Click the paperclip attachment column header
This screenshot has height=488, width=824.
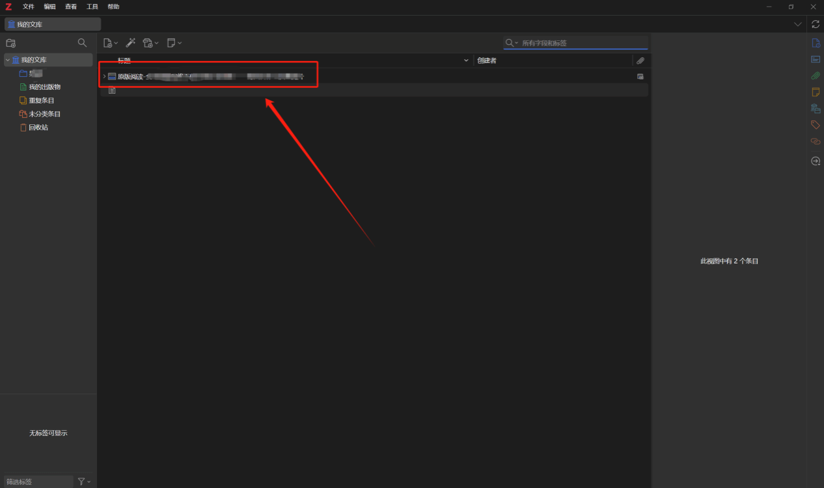pyautogui.click(x=640, y=61)
